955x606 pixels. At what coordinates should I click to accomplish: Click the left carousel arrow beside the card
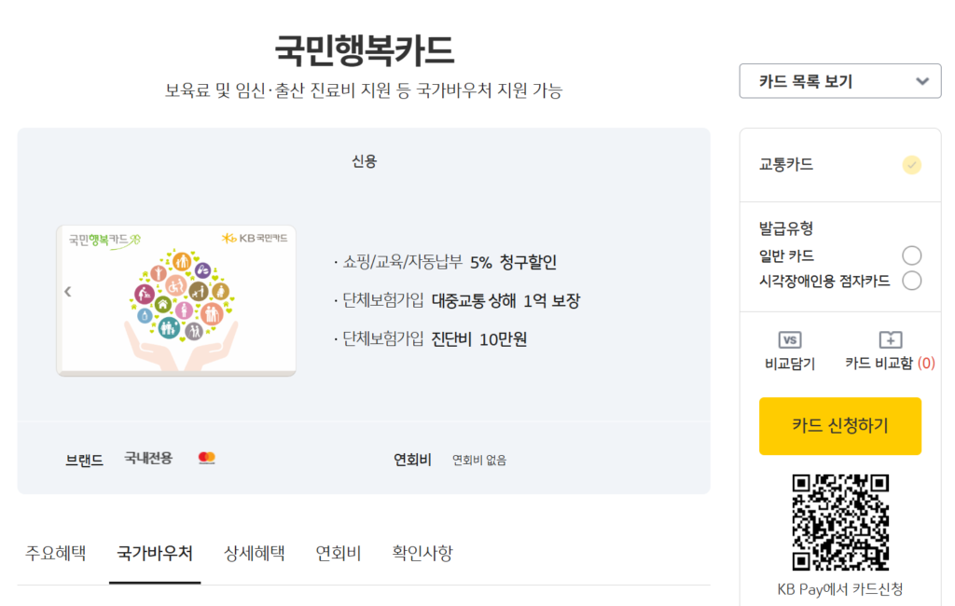click(67, 291)
